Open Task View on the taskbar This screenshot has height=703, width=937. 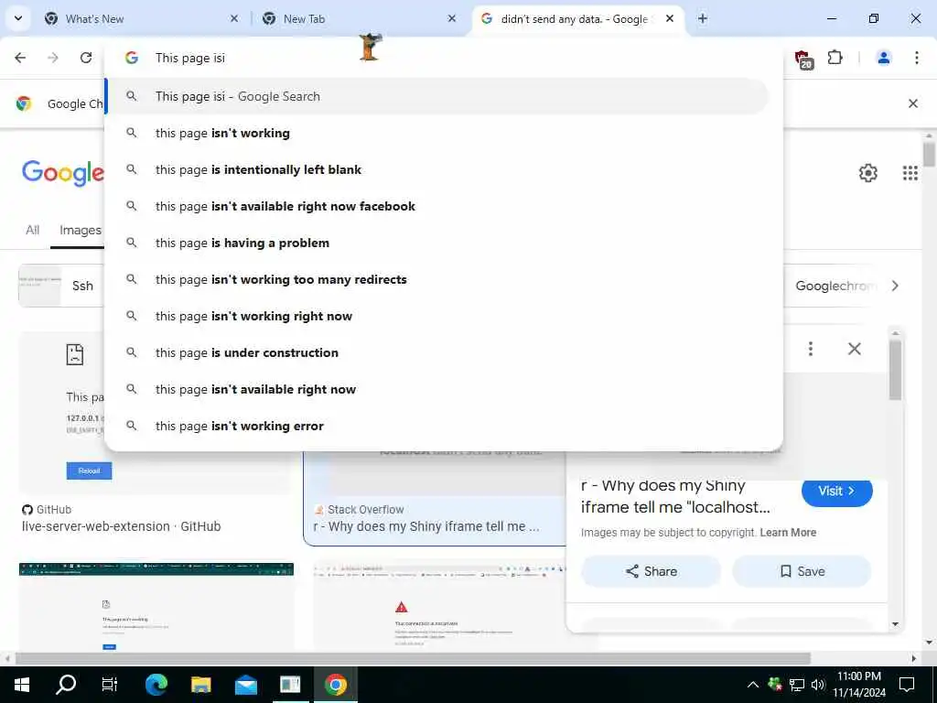point(110,685)
